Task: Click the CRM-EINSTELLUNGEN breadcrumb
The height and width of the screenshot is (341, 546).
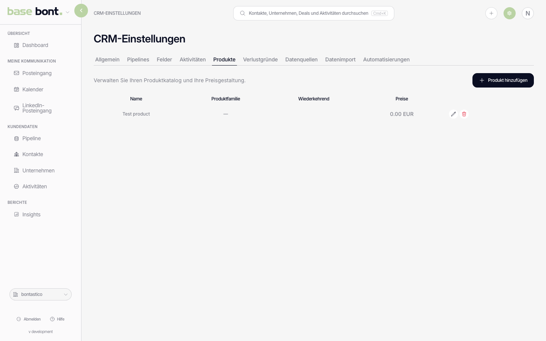Action: [117, 13]
